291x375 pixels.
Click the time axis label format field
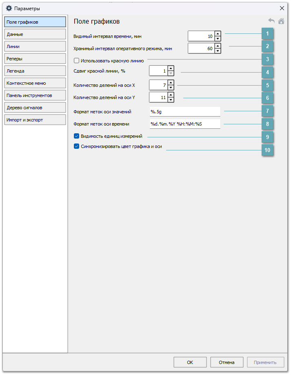[x=184, y=124]
